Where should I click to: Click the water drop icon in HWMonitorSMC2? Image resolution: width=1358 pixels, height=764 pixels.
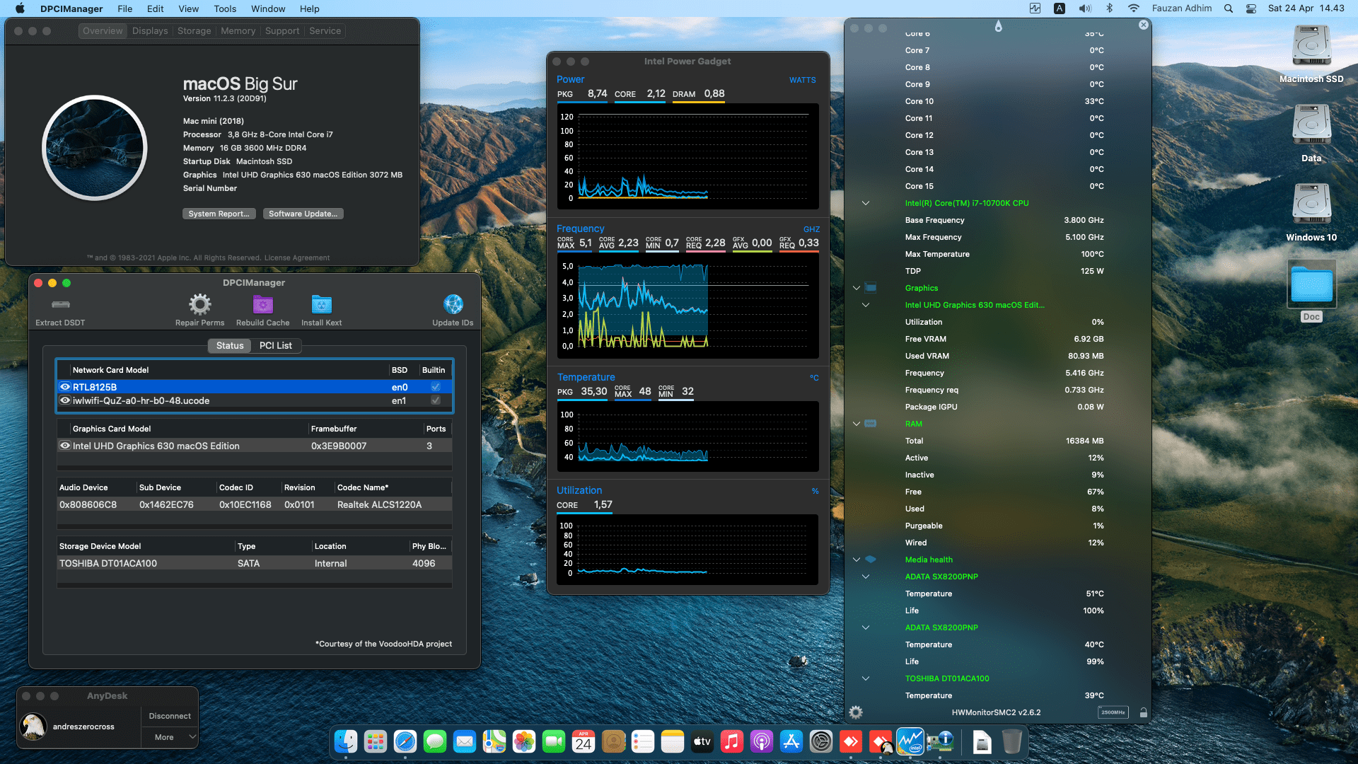(998, 26)
